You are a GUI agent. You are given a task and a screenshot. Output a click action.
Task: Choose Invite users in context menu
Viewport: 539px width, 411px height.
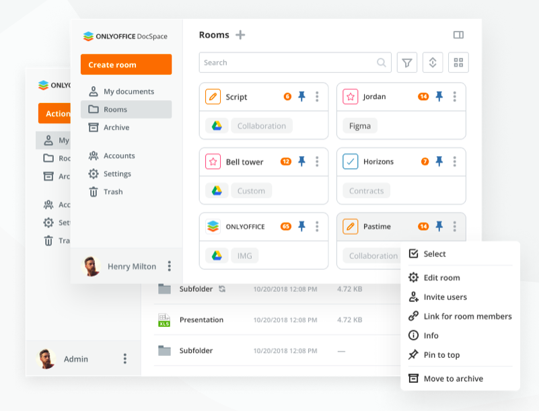coord(460,297)
